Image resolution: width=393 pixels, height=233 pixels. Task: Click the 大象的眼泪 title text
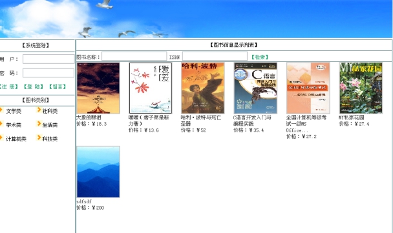click(x=89, y=117)
